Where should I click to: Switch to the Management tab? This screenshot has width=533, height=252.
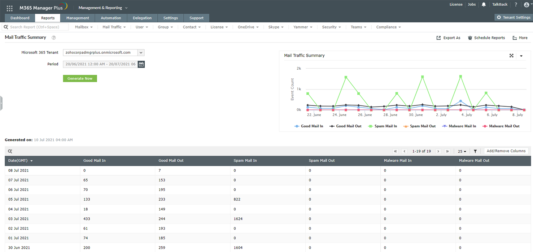point(77,18)
